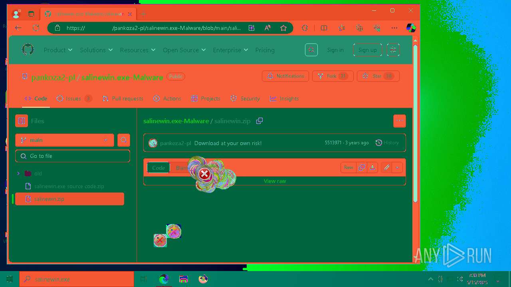Open Microsoft Edge from the taskbar
Image resolution: width=511 pixels, height=287 pixels.
164,279
